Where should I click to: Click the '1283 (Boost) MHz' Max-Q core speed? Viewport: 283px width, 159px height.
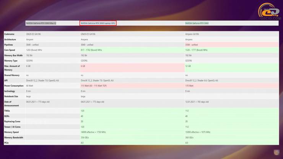coord(34,50)
